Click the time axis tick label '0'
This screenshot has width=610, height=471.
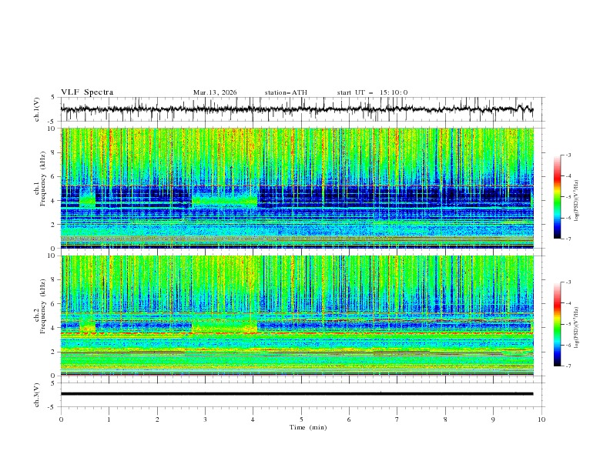61,419
